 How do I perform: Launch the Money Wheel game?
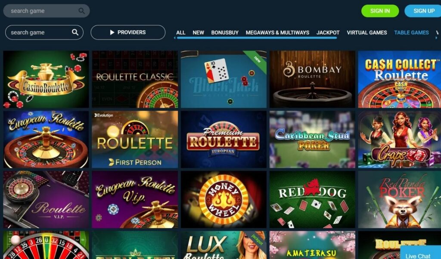[x=224, y=200]
